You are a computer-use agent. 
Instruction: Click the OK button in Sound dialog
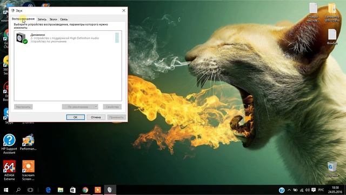click(76, 117)
